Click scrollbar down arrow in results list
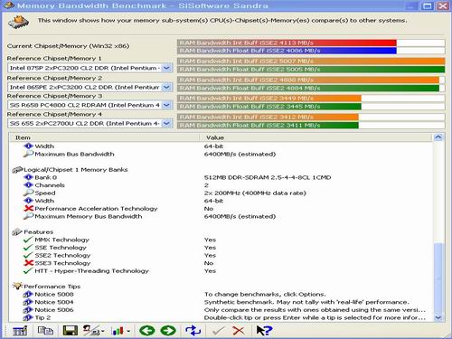Image resolution: width=452 pixels, height=339 pixels. 438,317
